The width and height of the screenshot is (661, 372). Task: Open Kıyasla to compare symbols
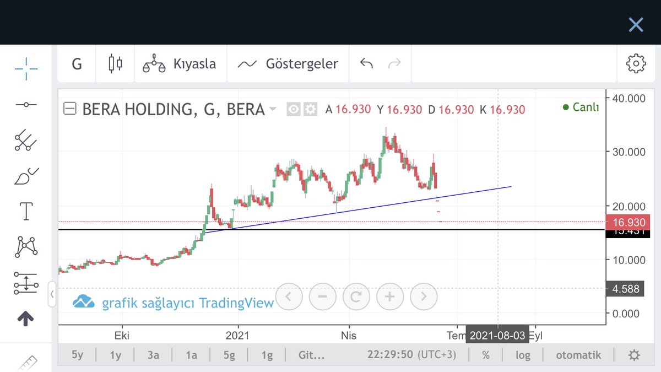click(x=181, y=63)
